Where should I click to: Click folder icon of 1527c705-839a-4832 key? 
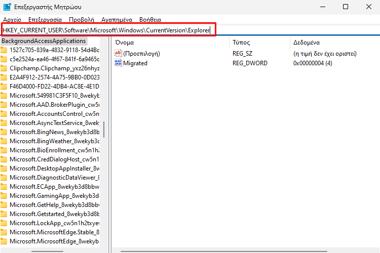[4, 50]
